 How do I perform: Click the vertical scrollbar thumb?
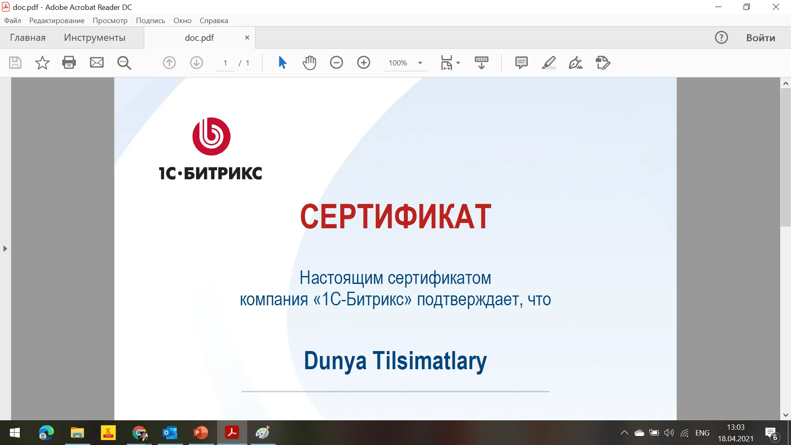785,157
